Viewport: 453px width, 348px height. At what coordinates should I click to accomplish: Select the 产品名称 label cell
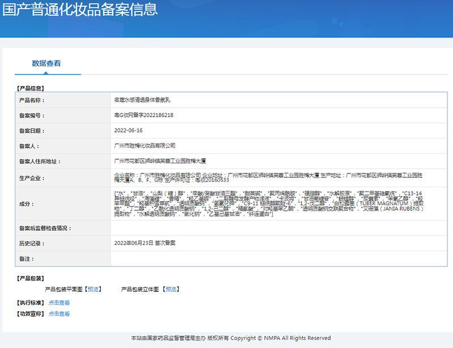(x=63, y=100)
